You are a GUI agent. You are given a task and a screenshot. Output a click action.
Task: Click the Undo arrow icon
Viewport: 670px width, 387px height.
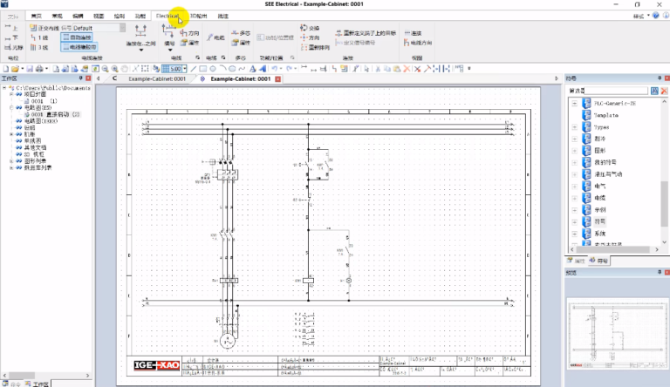274,69
